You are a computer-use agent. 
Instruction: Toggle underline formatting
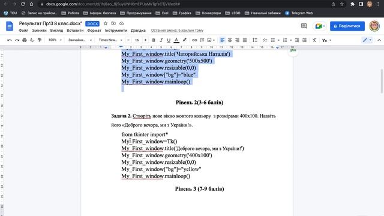click(x=169, y=40)
